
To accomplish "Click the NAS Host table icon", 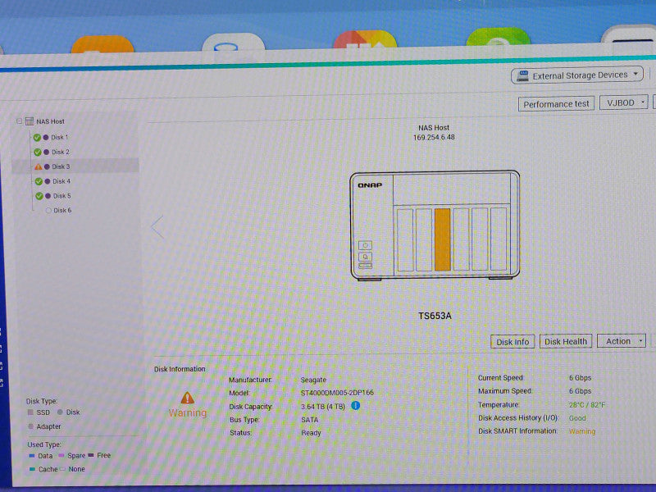I will [x=30, y=121].
